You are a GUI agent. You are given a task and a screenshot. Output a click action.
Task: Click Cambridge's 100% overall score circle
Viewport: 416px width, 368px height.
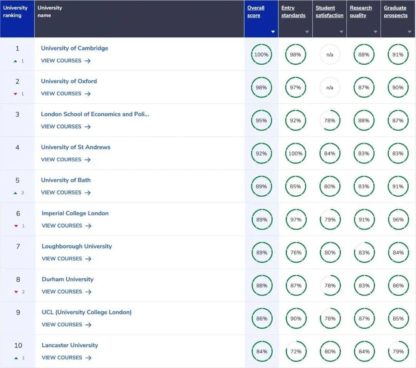point(261,55)
